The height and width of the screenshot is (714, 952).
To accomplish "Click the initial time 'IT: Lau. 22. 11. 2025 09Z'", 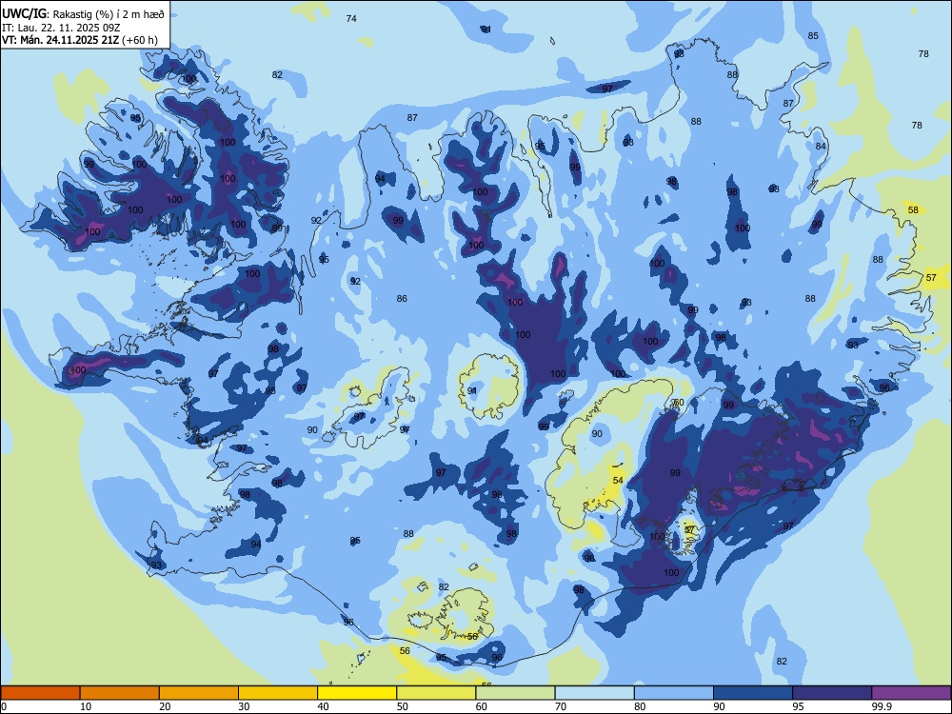I will (59, 28).
